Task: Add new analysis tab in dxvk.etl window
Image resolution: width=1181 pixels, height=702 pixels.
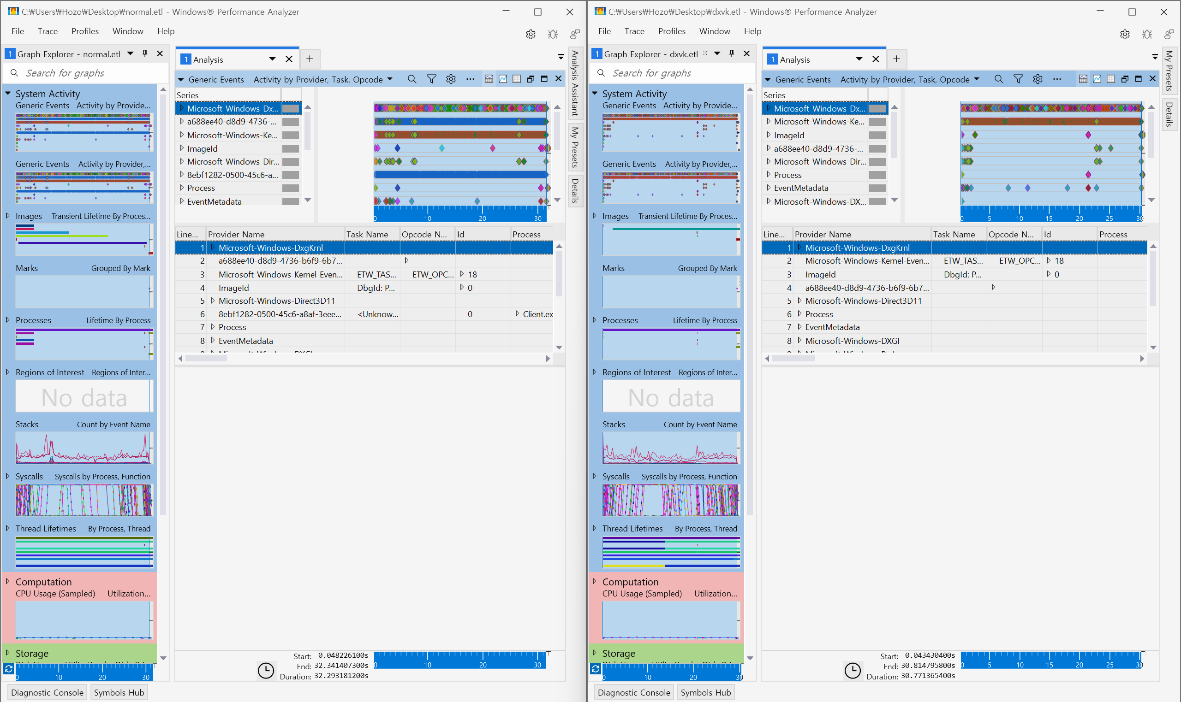Action: tap(896, 59)
